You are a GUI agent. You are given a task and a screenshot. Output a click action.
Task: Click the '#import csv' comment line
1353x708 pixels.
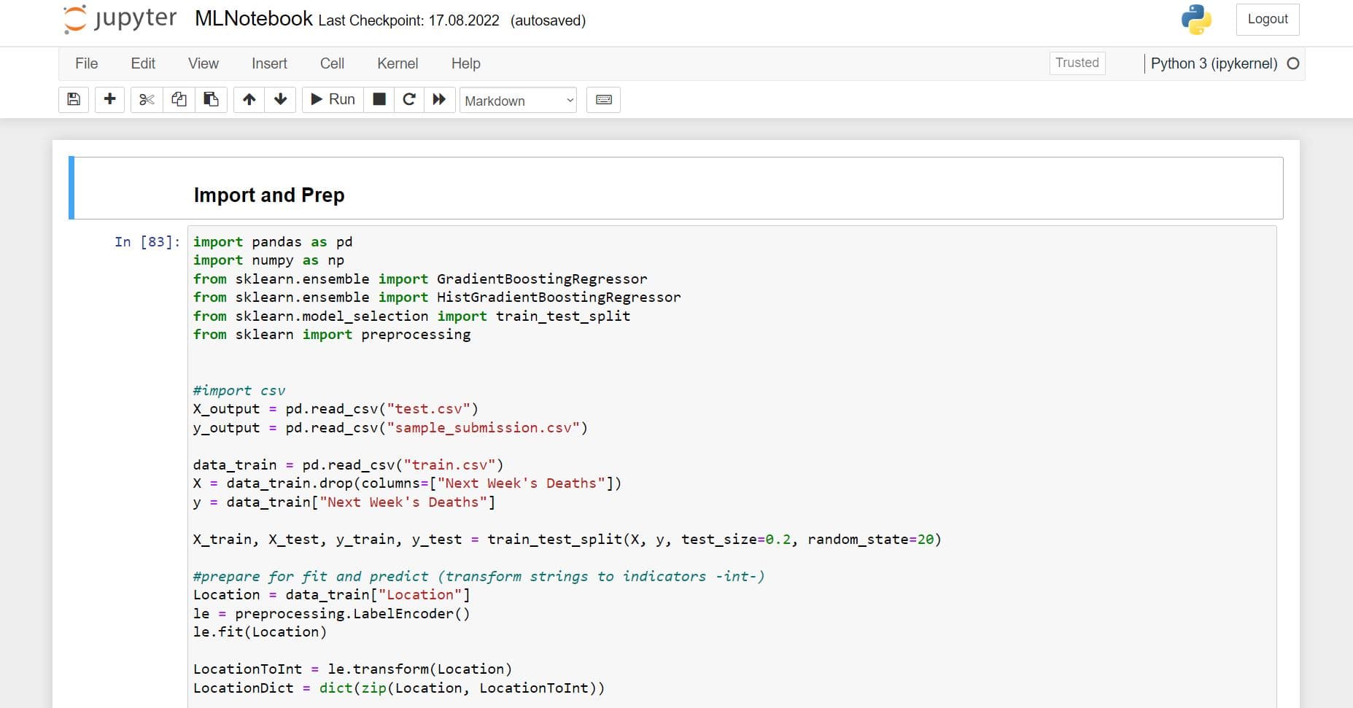click(239, 391)
